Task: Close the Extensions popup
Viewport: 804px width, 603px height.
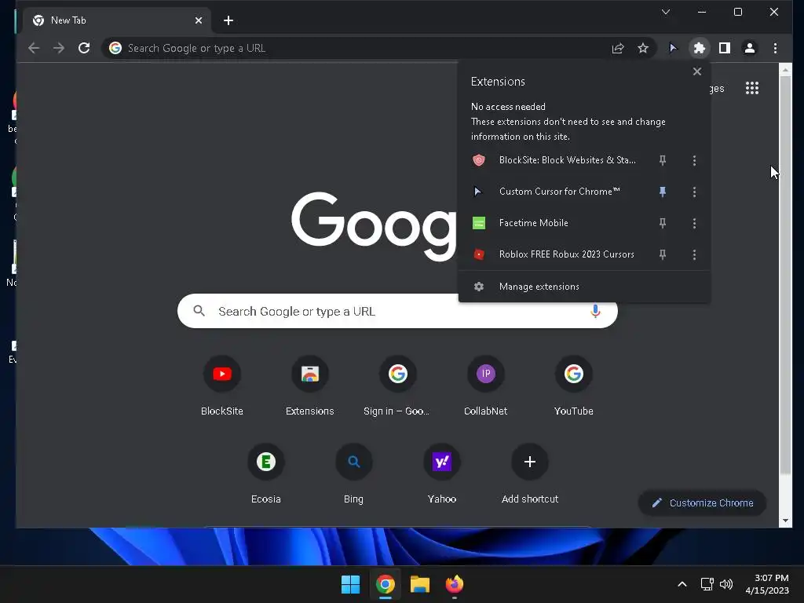Action: (697, 71)
